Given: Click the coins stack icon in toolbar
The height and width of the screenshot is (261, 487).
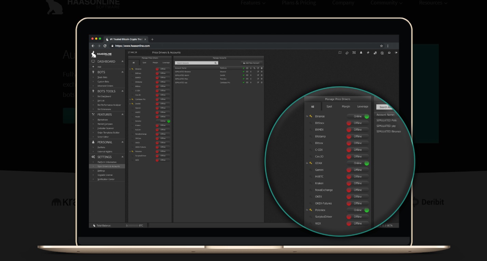Looking at the screenshot, I should (x=375, y=53).
